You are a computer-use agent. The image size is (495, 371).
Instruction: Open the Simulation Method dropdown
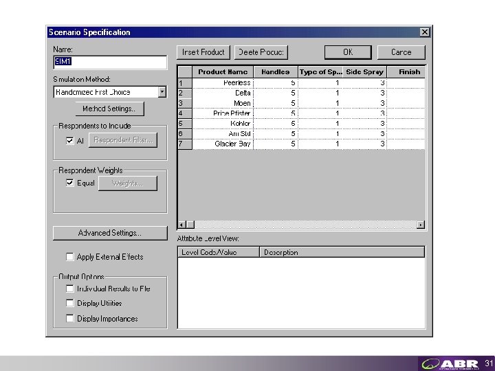pos(162,92)
